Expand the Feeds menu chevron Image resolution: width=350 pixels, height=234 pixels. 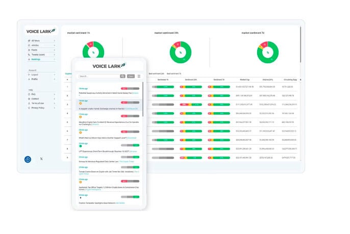[55, 49]
